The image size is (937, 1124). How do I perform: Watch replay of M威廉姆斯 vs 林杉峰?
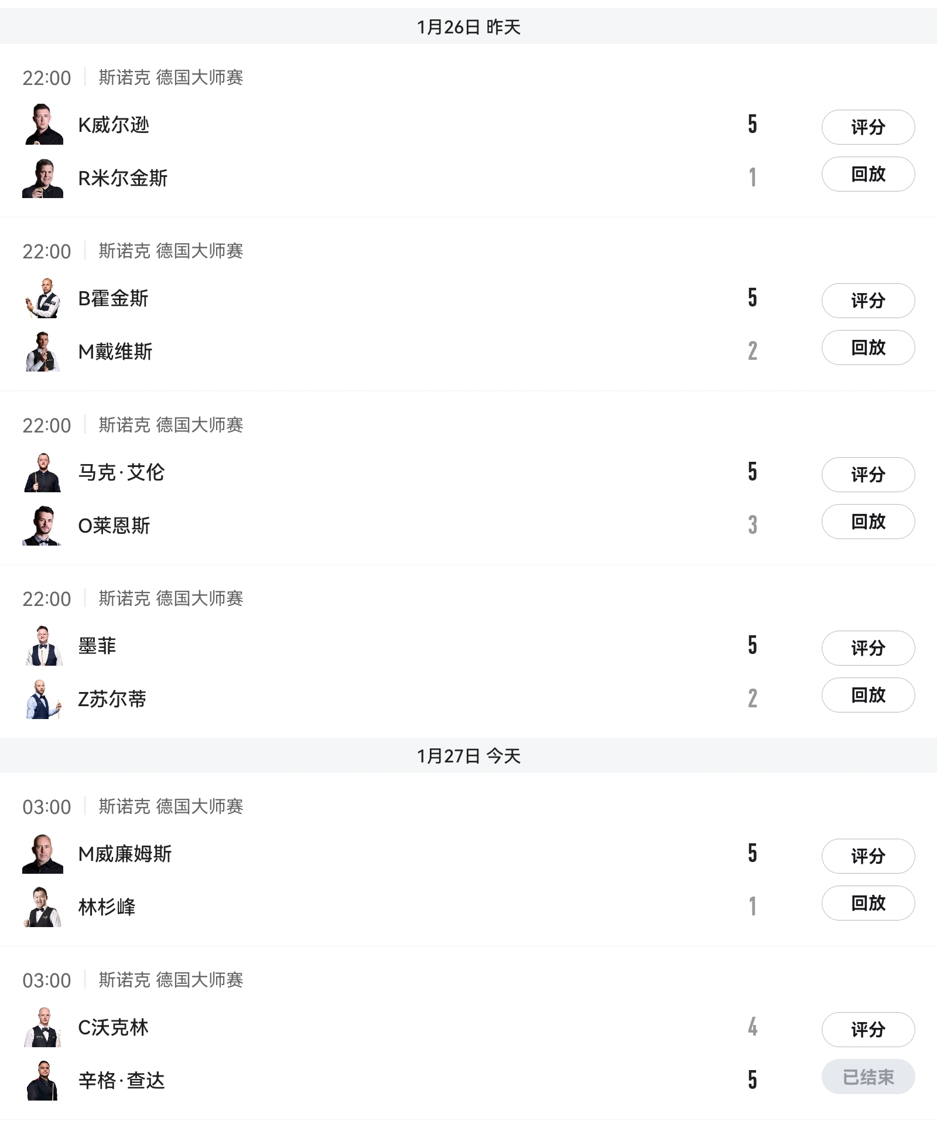(x=868, y=903)
